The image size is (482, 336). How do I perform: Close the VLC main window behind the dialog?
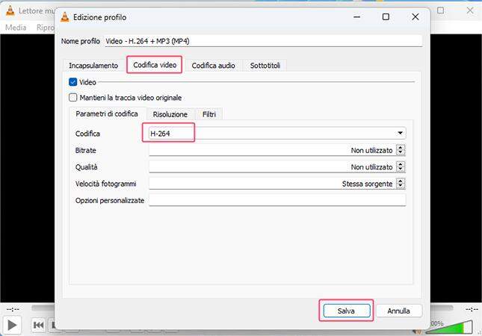coord(470,10)
